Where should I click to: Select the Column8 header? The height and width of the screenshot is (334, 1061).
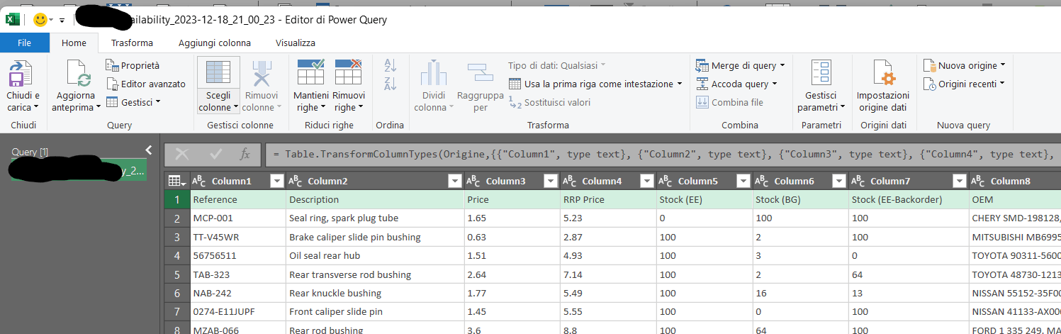[1015, 181]
